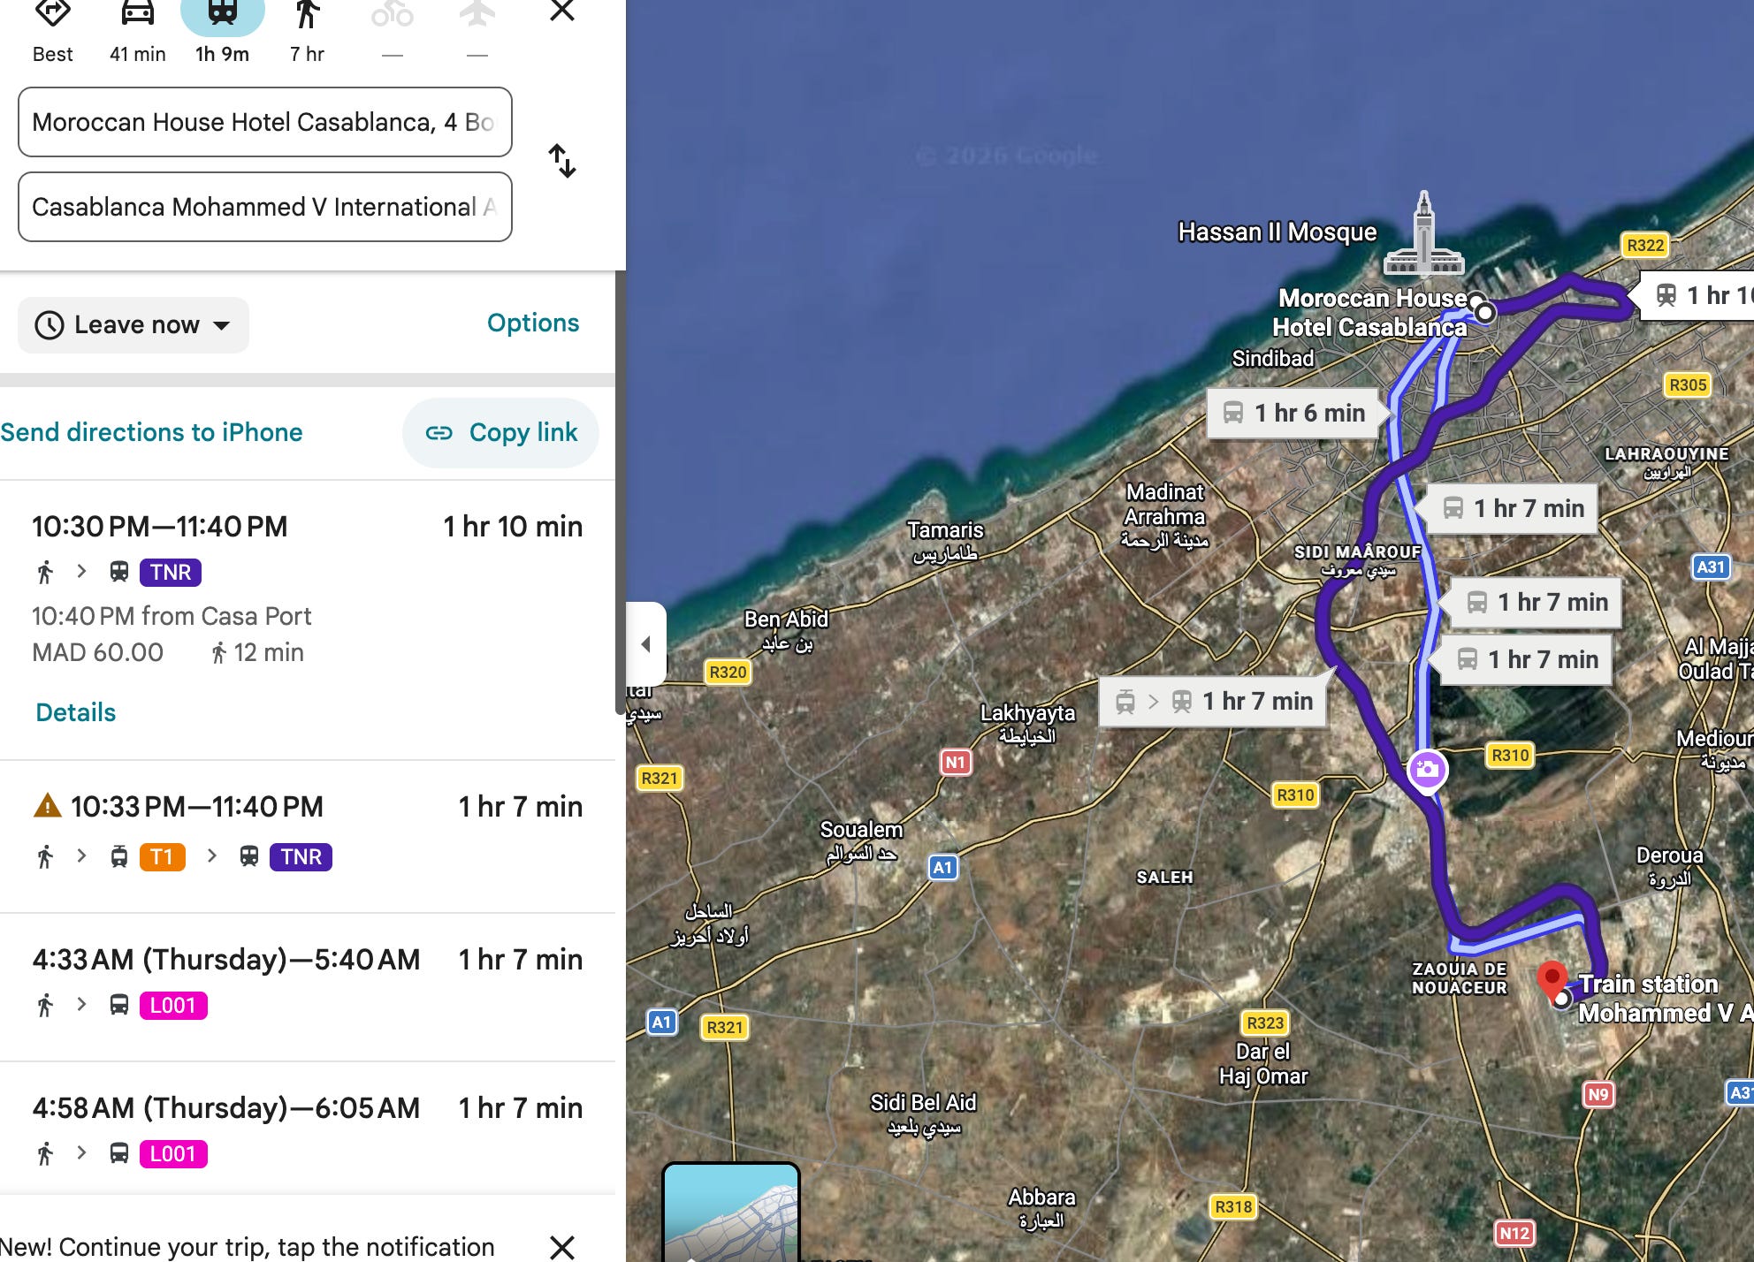The height and width of the screenshot is (1262, 1754).
Task: Click the L001 badge on 4:58 AM route
Action: pyautogui.click(x=173, y=1154)
